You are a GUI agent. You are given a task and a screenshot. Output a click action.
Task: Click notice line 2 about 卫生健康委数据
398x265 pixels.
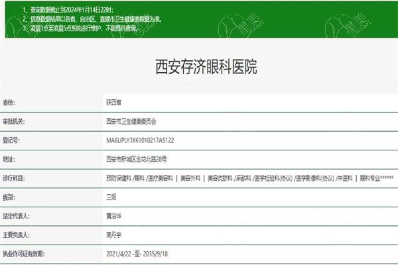point(92,19)
